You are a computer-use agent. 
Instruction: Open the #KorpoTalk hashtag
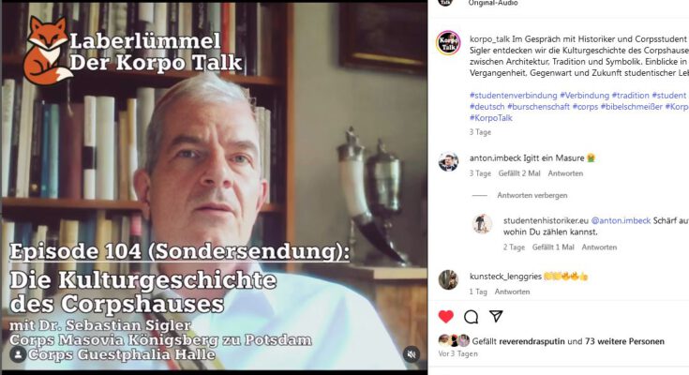491,118
